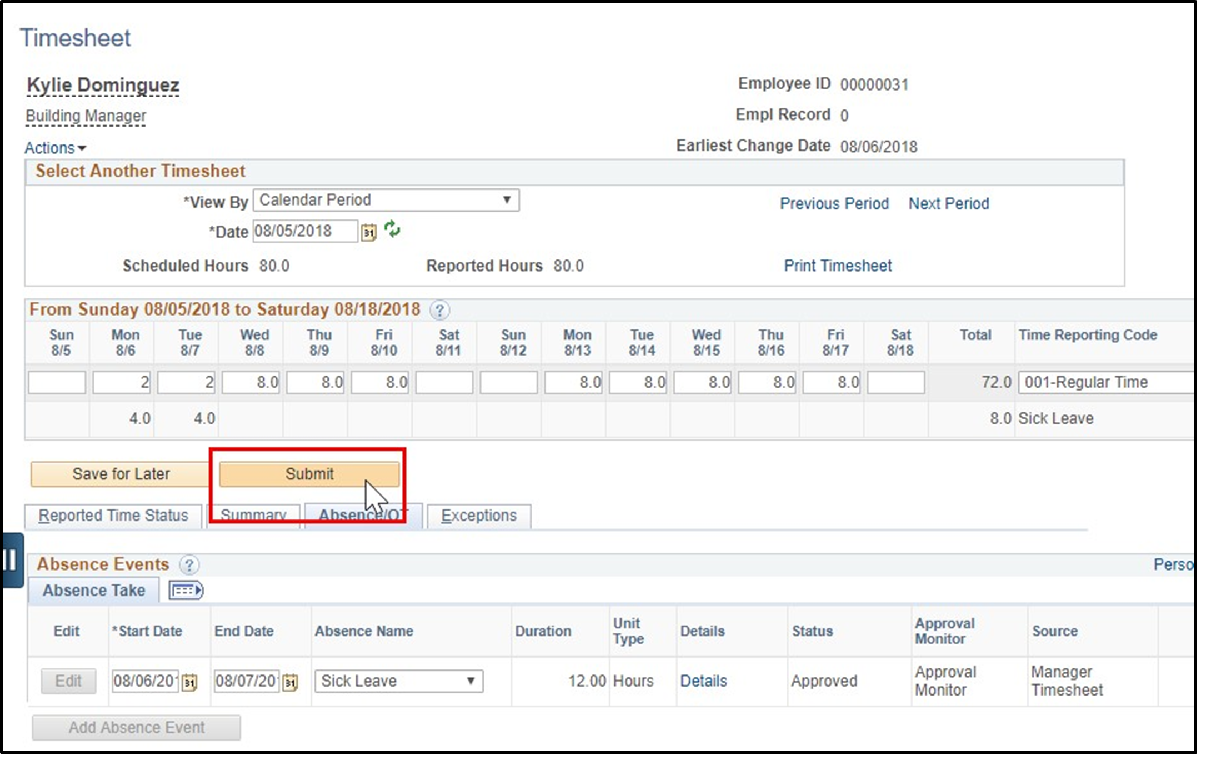Image resolution: width=1206 pixels, height=770 pixels.
Task: Submit the timesheet
Action: click(x=309, y=474)
